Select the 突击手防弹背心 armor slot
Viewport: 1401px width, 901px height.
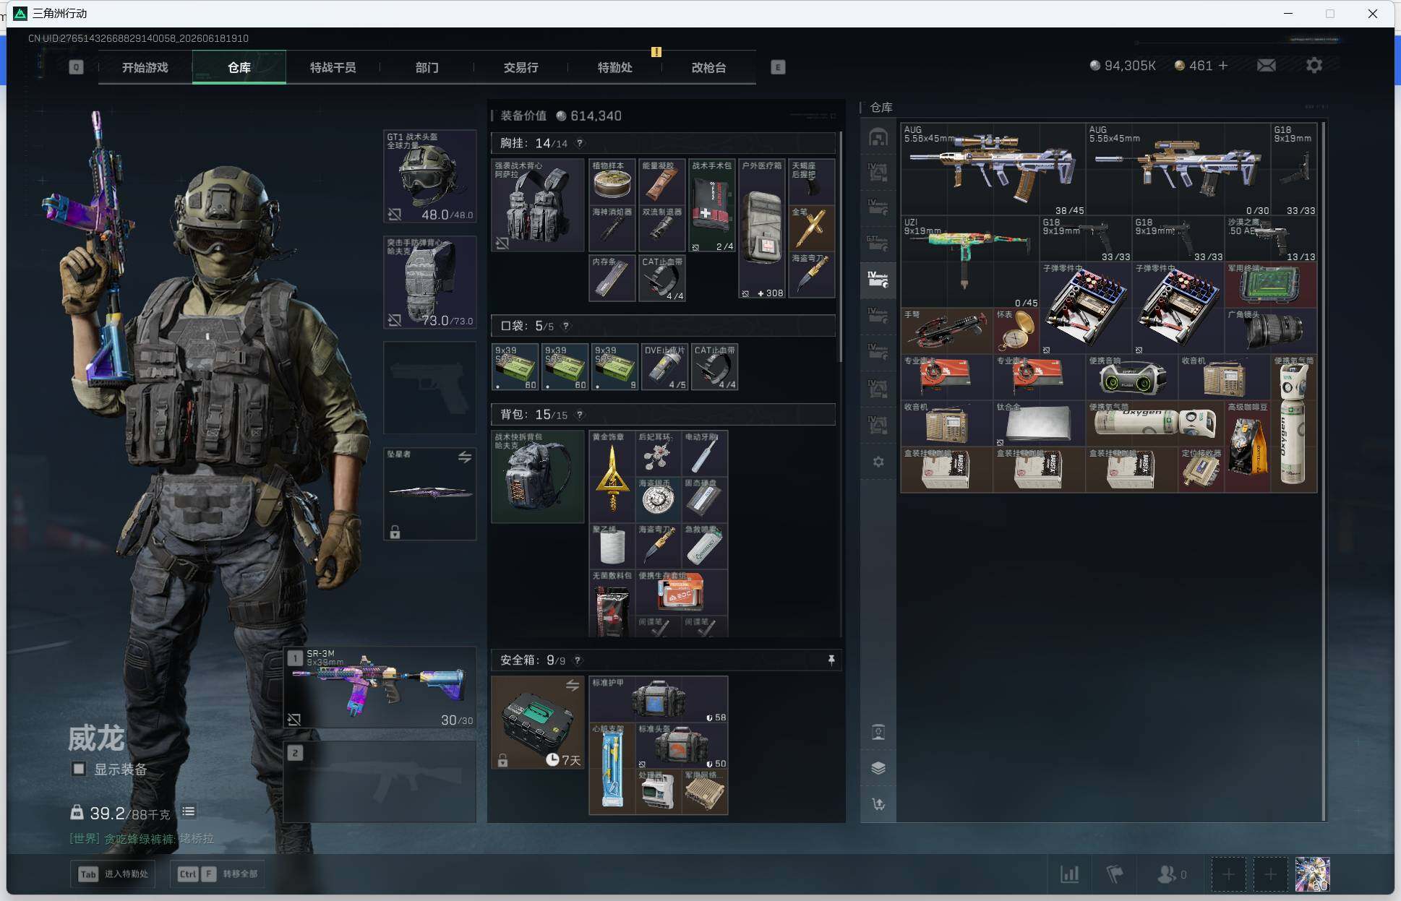click(429, 283)
